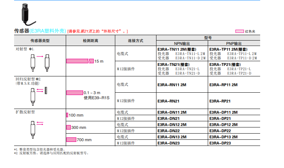Image resolution: width=284 pixels, height=168 pixels.
Task: Select model 'E3RA-DP12 2M'
Action: pyautogui.click(x=224, y=125)
